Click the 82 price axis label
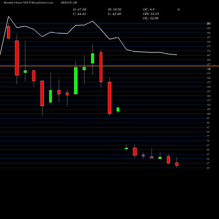The image size is (219, 219). 208,132
